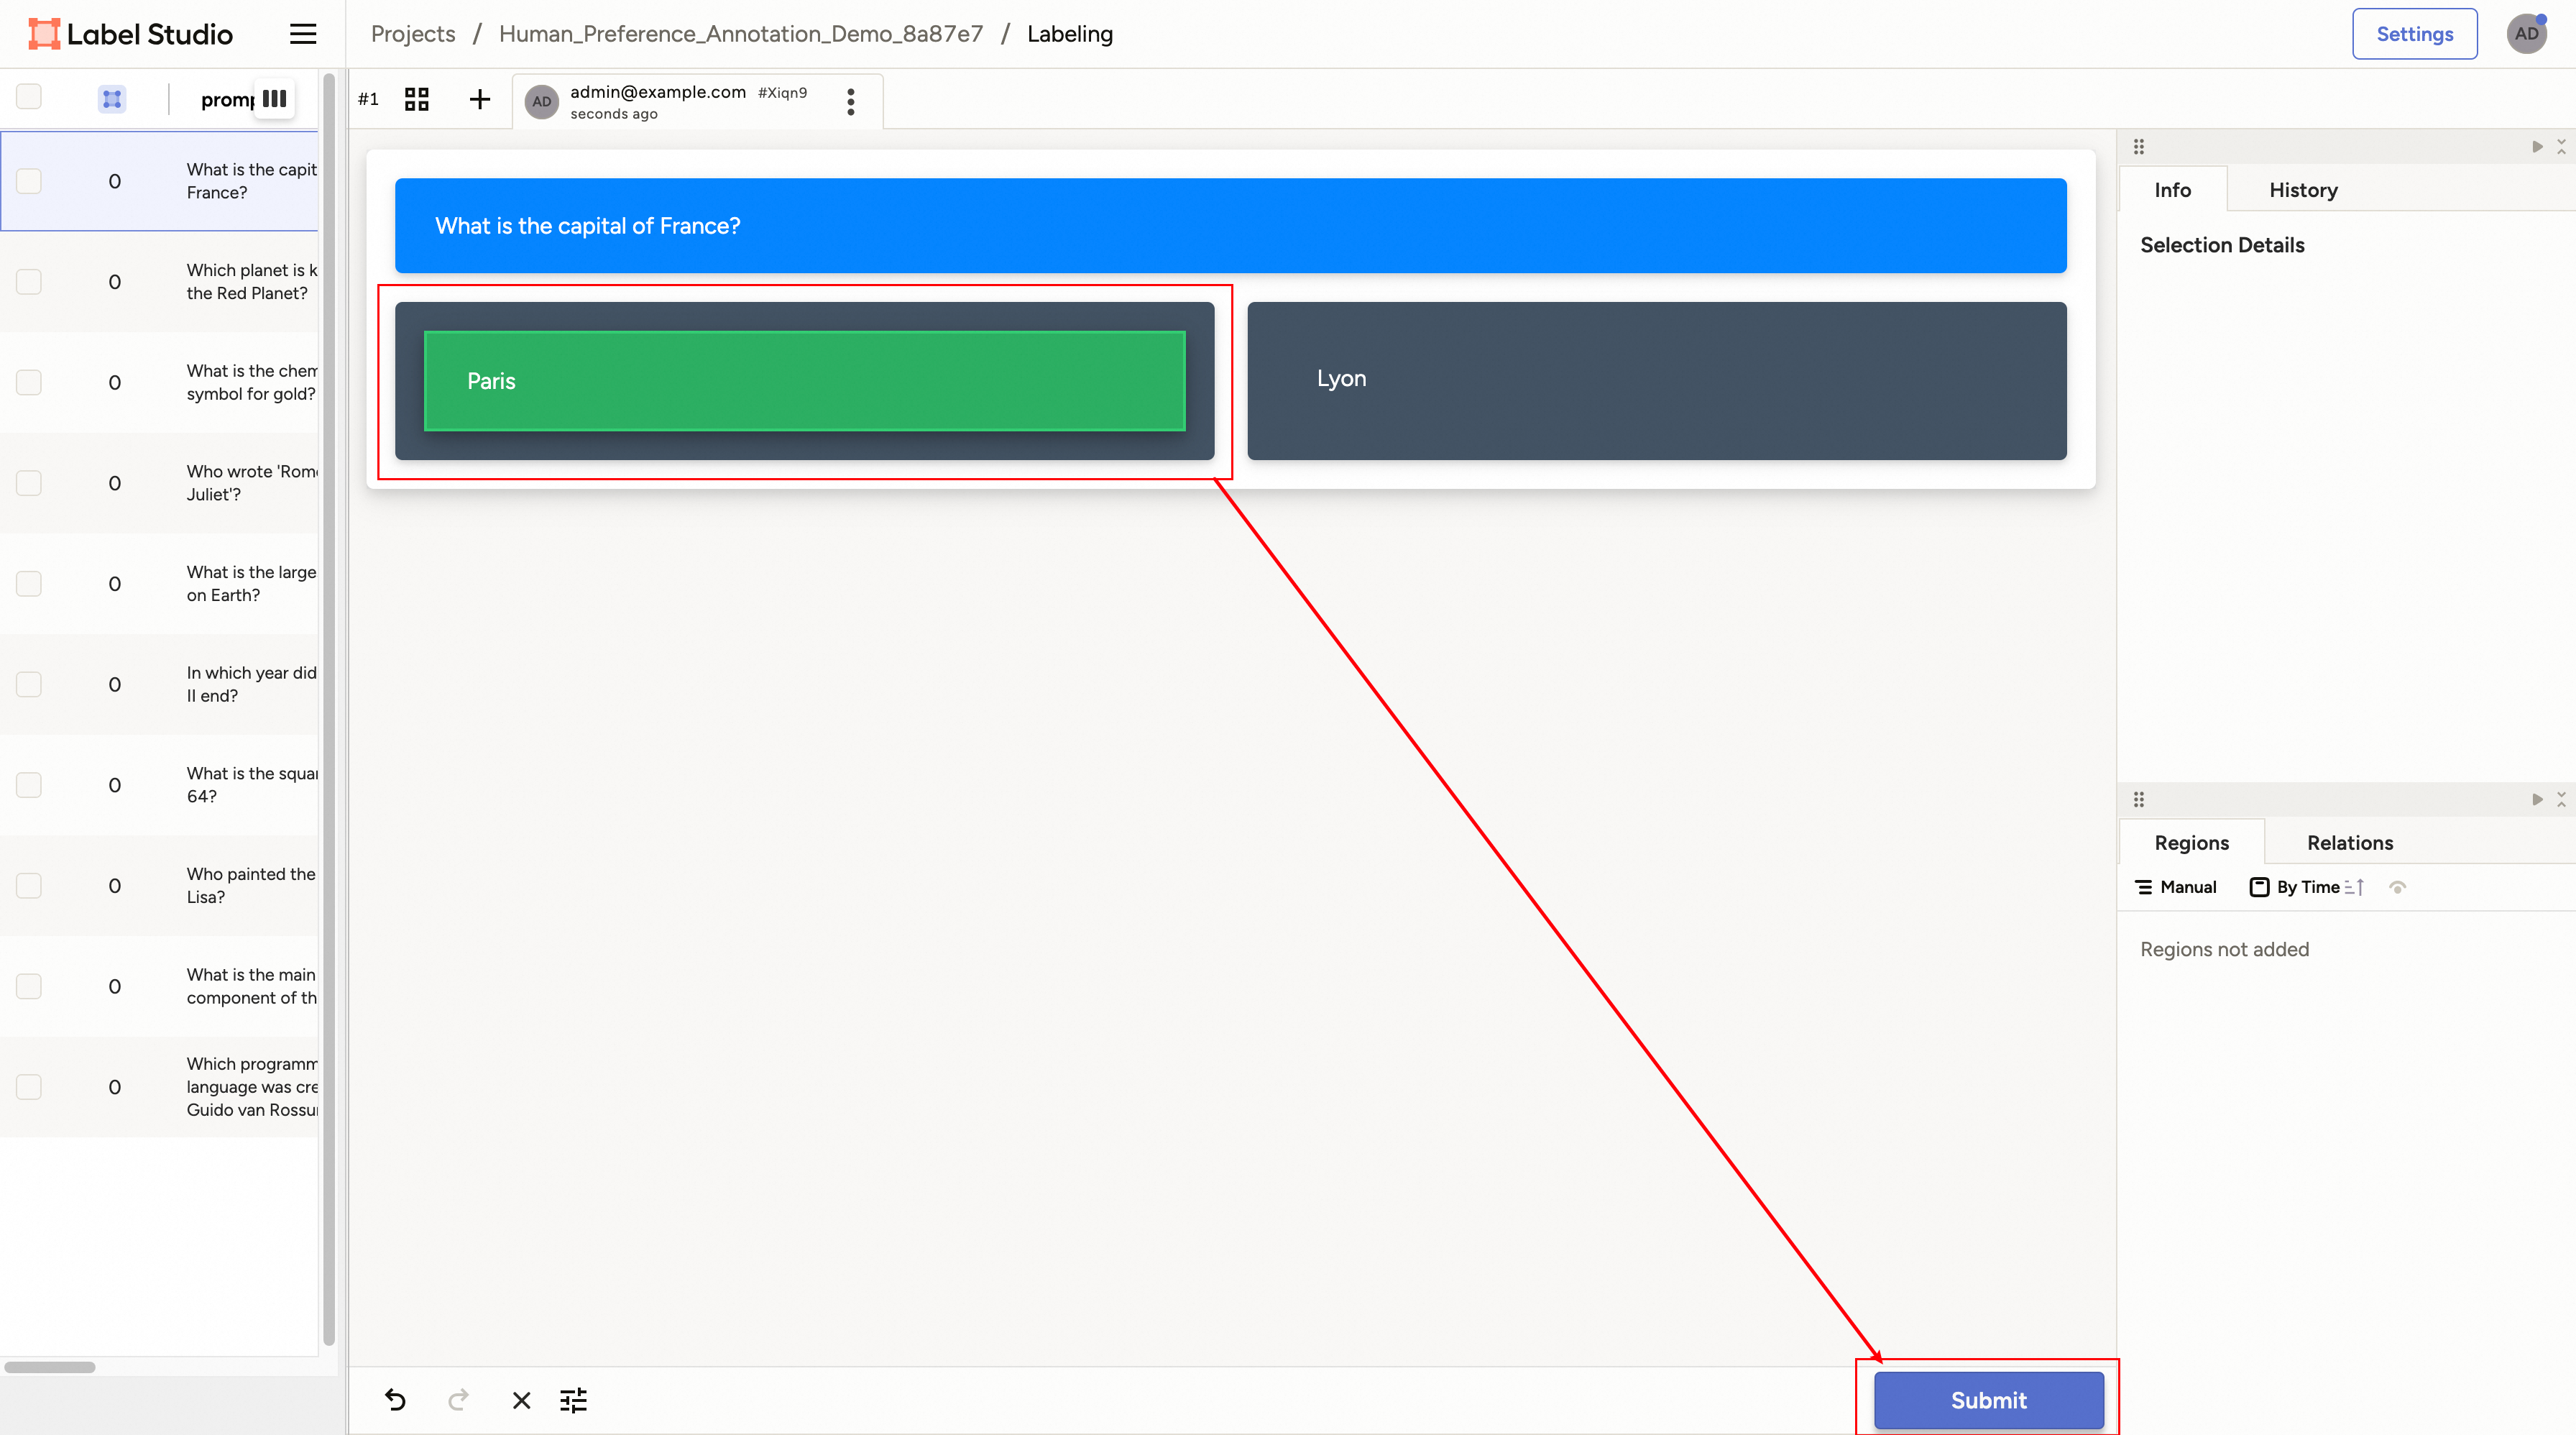Check the box for Red Planet task
This screenshot has width=2576, height=1435.
(x=29, y=282)
